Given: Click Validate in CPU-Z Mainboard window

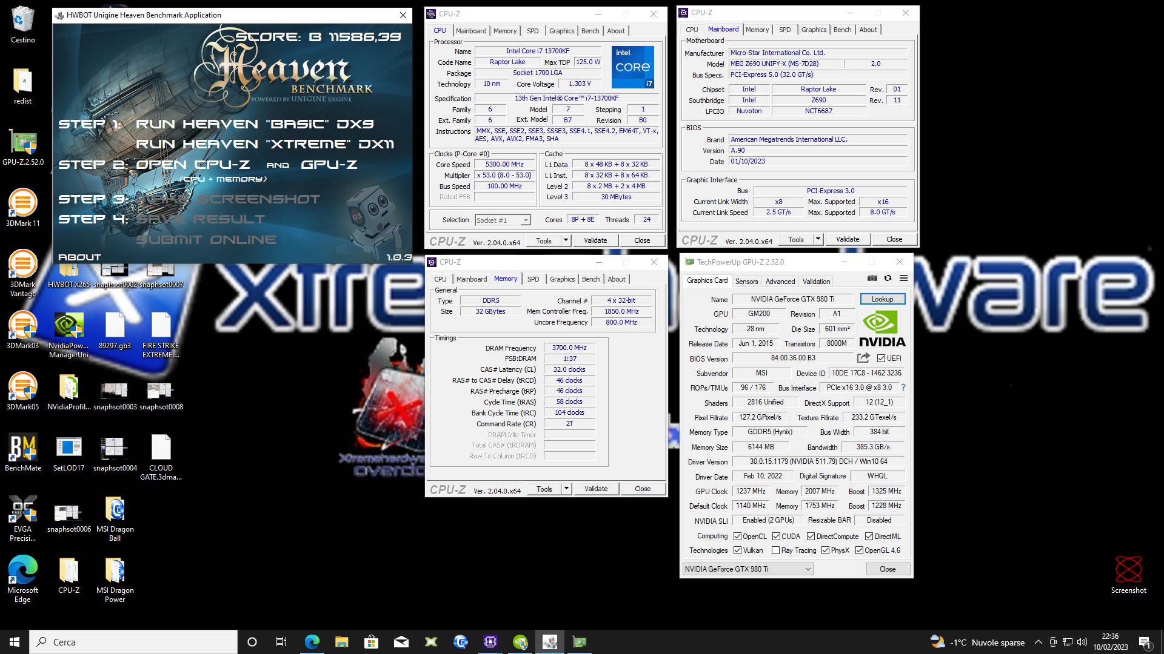Looking at the screenshot, I should coord(848,239).
